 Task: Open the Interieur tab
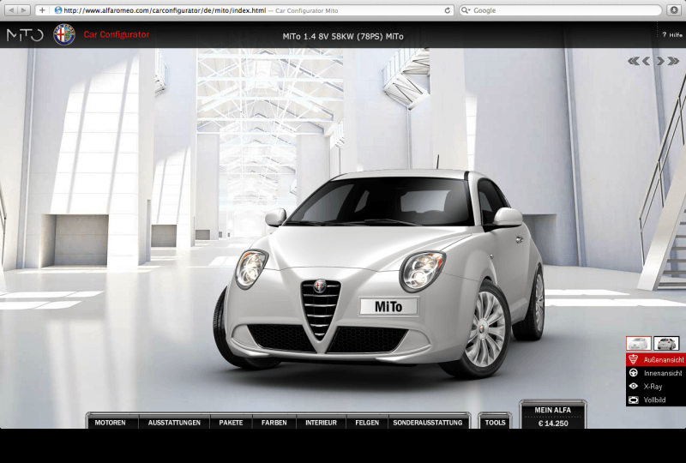point(321,423)
